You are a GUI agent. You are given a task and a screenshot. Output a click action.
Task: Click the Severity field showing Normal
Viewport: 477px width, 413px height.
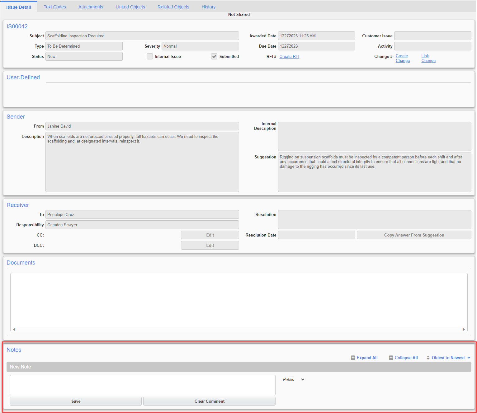(x=200, y=46)
